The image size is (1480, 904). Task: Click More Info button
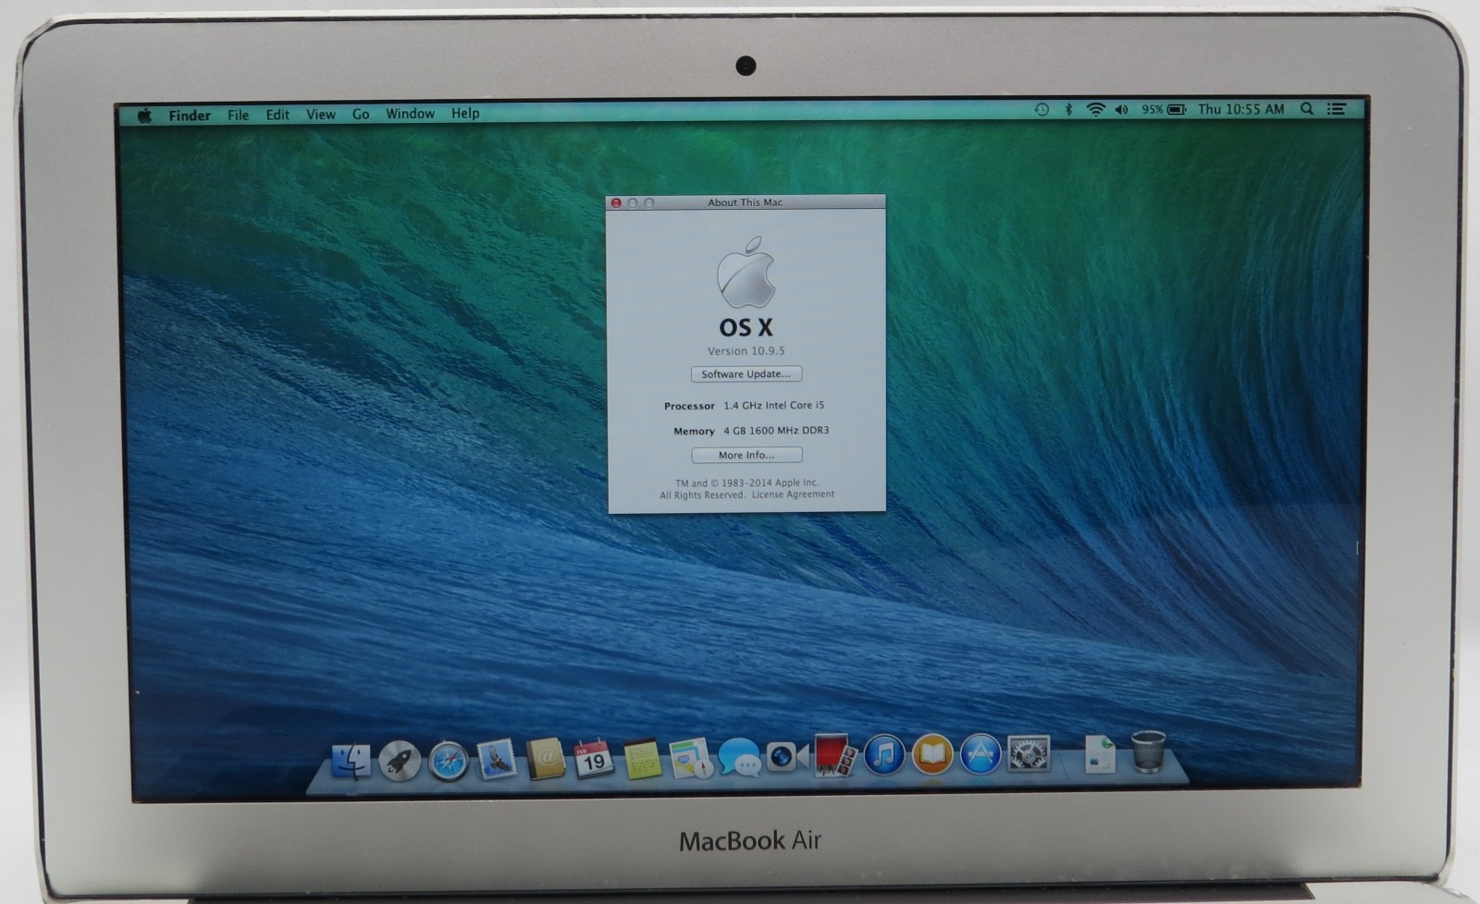[746, 455]
